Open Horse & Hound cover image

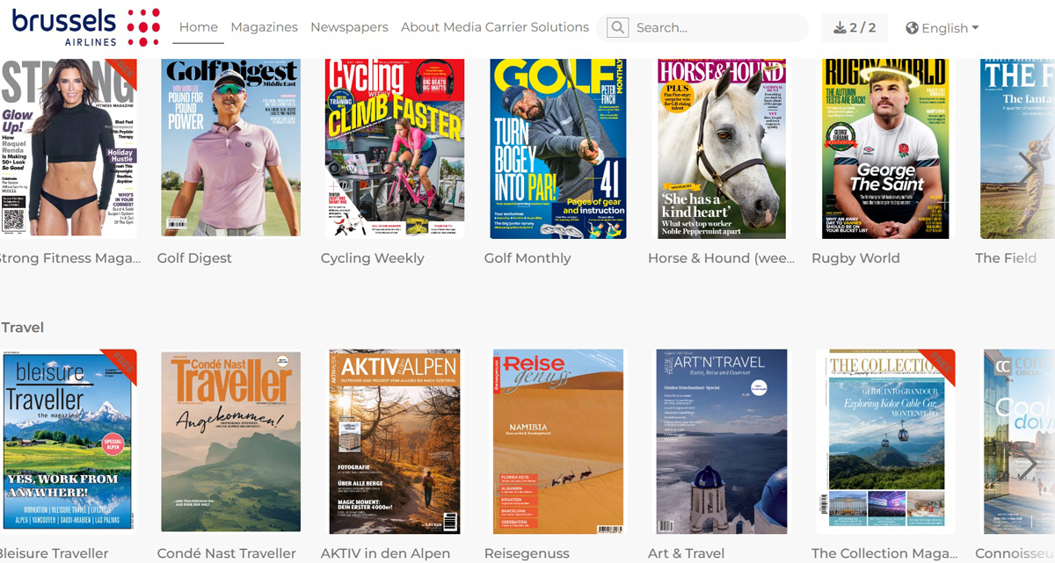point(722,148)
